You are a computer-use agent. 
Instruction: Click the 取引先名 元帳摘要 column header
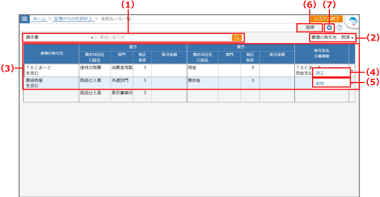322,54
